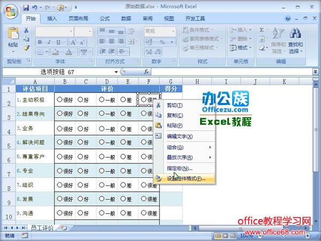The height and width of the screenshot is (241, 321).
Task: Click the Paste clipboard icon in ribbon
Action: coord(13,33)
